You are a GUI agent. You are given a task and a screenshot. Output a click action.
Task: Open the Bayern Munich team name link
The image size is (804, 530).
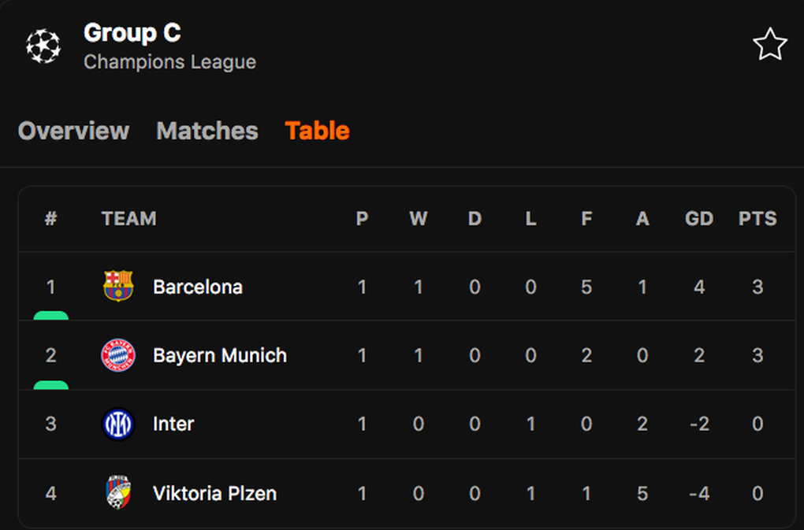(220, 355)
